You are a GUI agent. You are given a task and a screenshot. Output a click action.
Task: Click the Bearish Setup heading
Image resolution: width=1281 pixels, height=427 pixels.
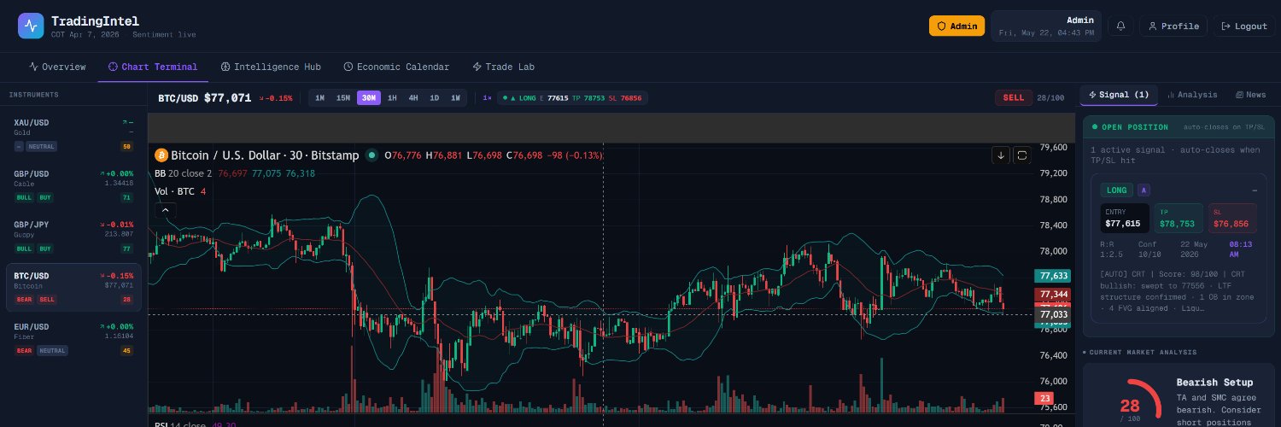coord(1214,383)
